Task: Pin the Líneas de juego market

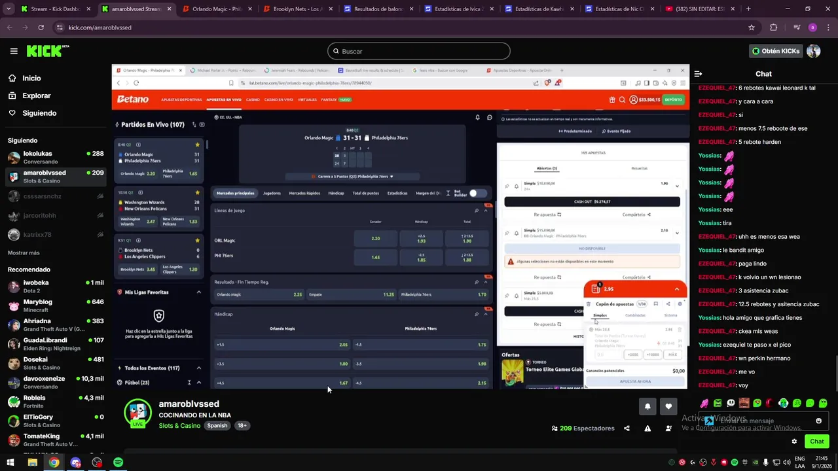Action: pyautogui.click(x=477, y=211)
